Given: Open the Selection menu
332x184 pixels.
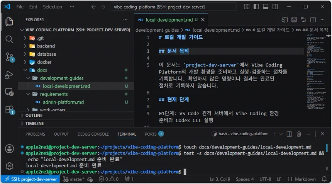Looking at the screenshot, I should click(53, 7).
